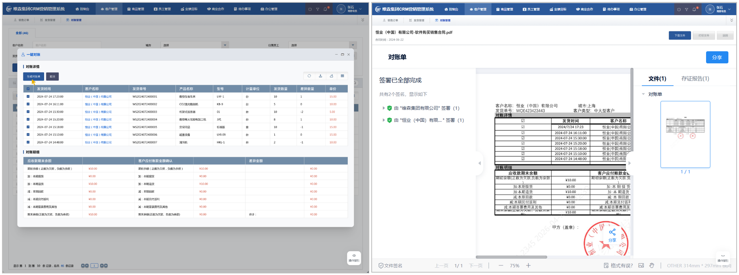
Task: Click the refresh icon in reconciliation dialog toolbar
Action: coord(309,76)
